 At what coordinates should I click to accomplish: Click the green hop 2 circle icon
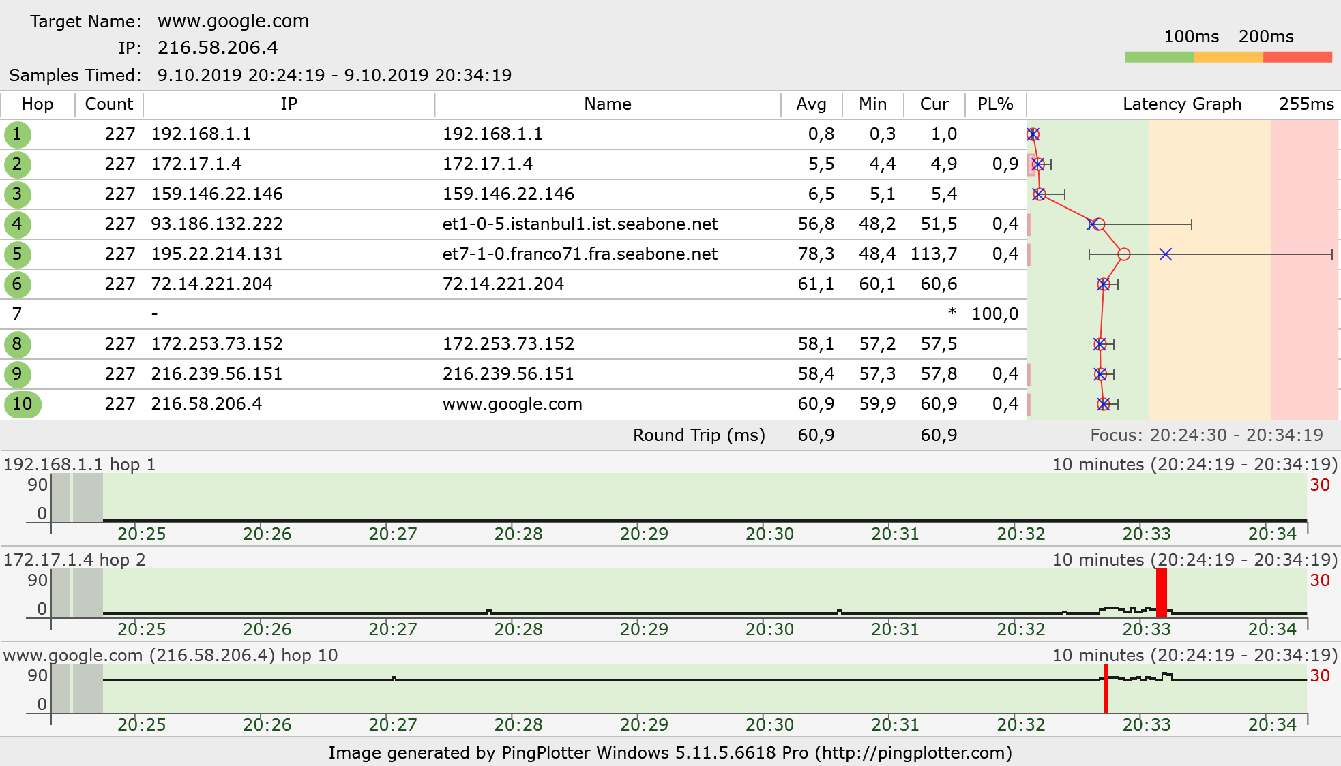tap(17, 164)
